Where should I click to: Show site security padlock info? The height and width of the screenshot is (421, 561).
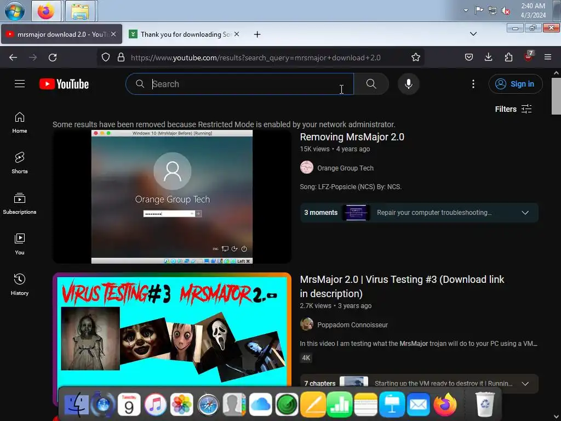[x=121, y=57]
